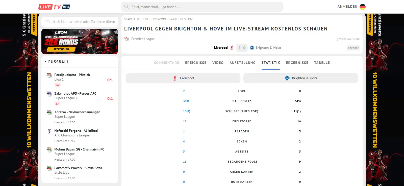
Task: Open the Nefttschi Fargona - Al Ittihad match
Action: [80, 135]
